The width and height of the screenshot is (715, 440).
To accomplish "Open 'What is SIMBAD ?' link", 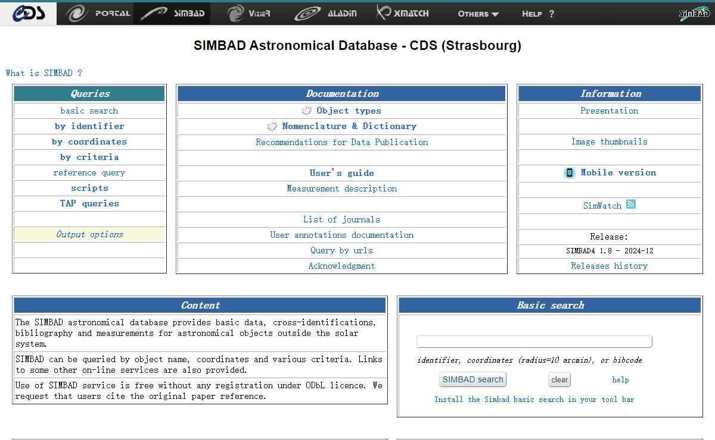I will (x=44, y=73).
